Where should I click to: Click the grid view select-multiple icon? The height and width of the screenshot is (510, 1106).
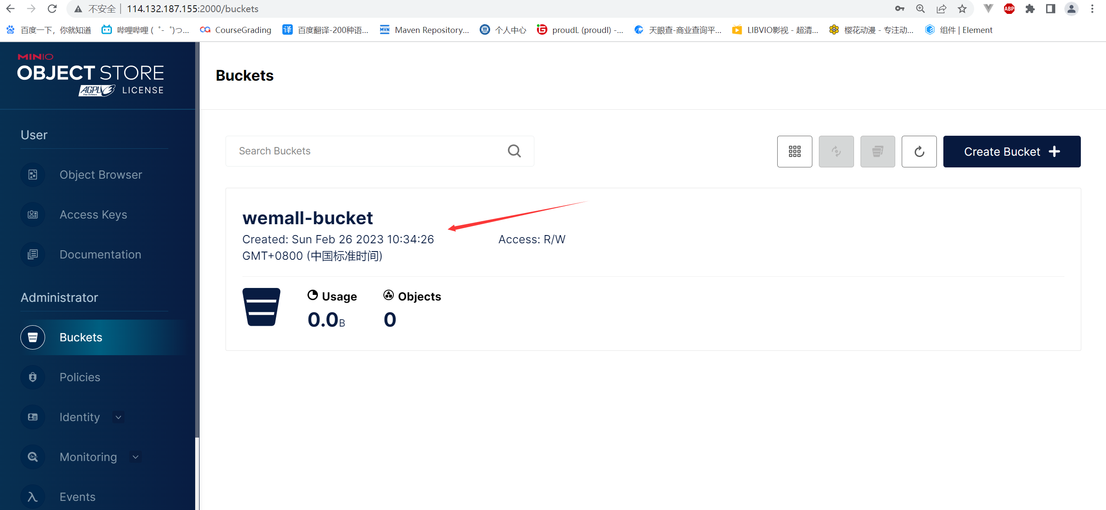794,151
